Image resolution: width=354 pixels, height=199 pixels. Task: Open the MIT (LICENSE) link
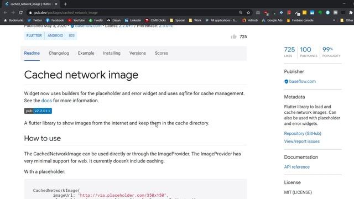298,192
